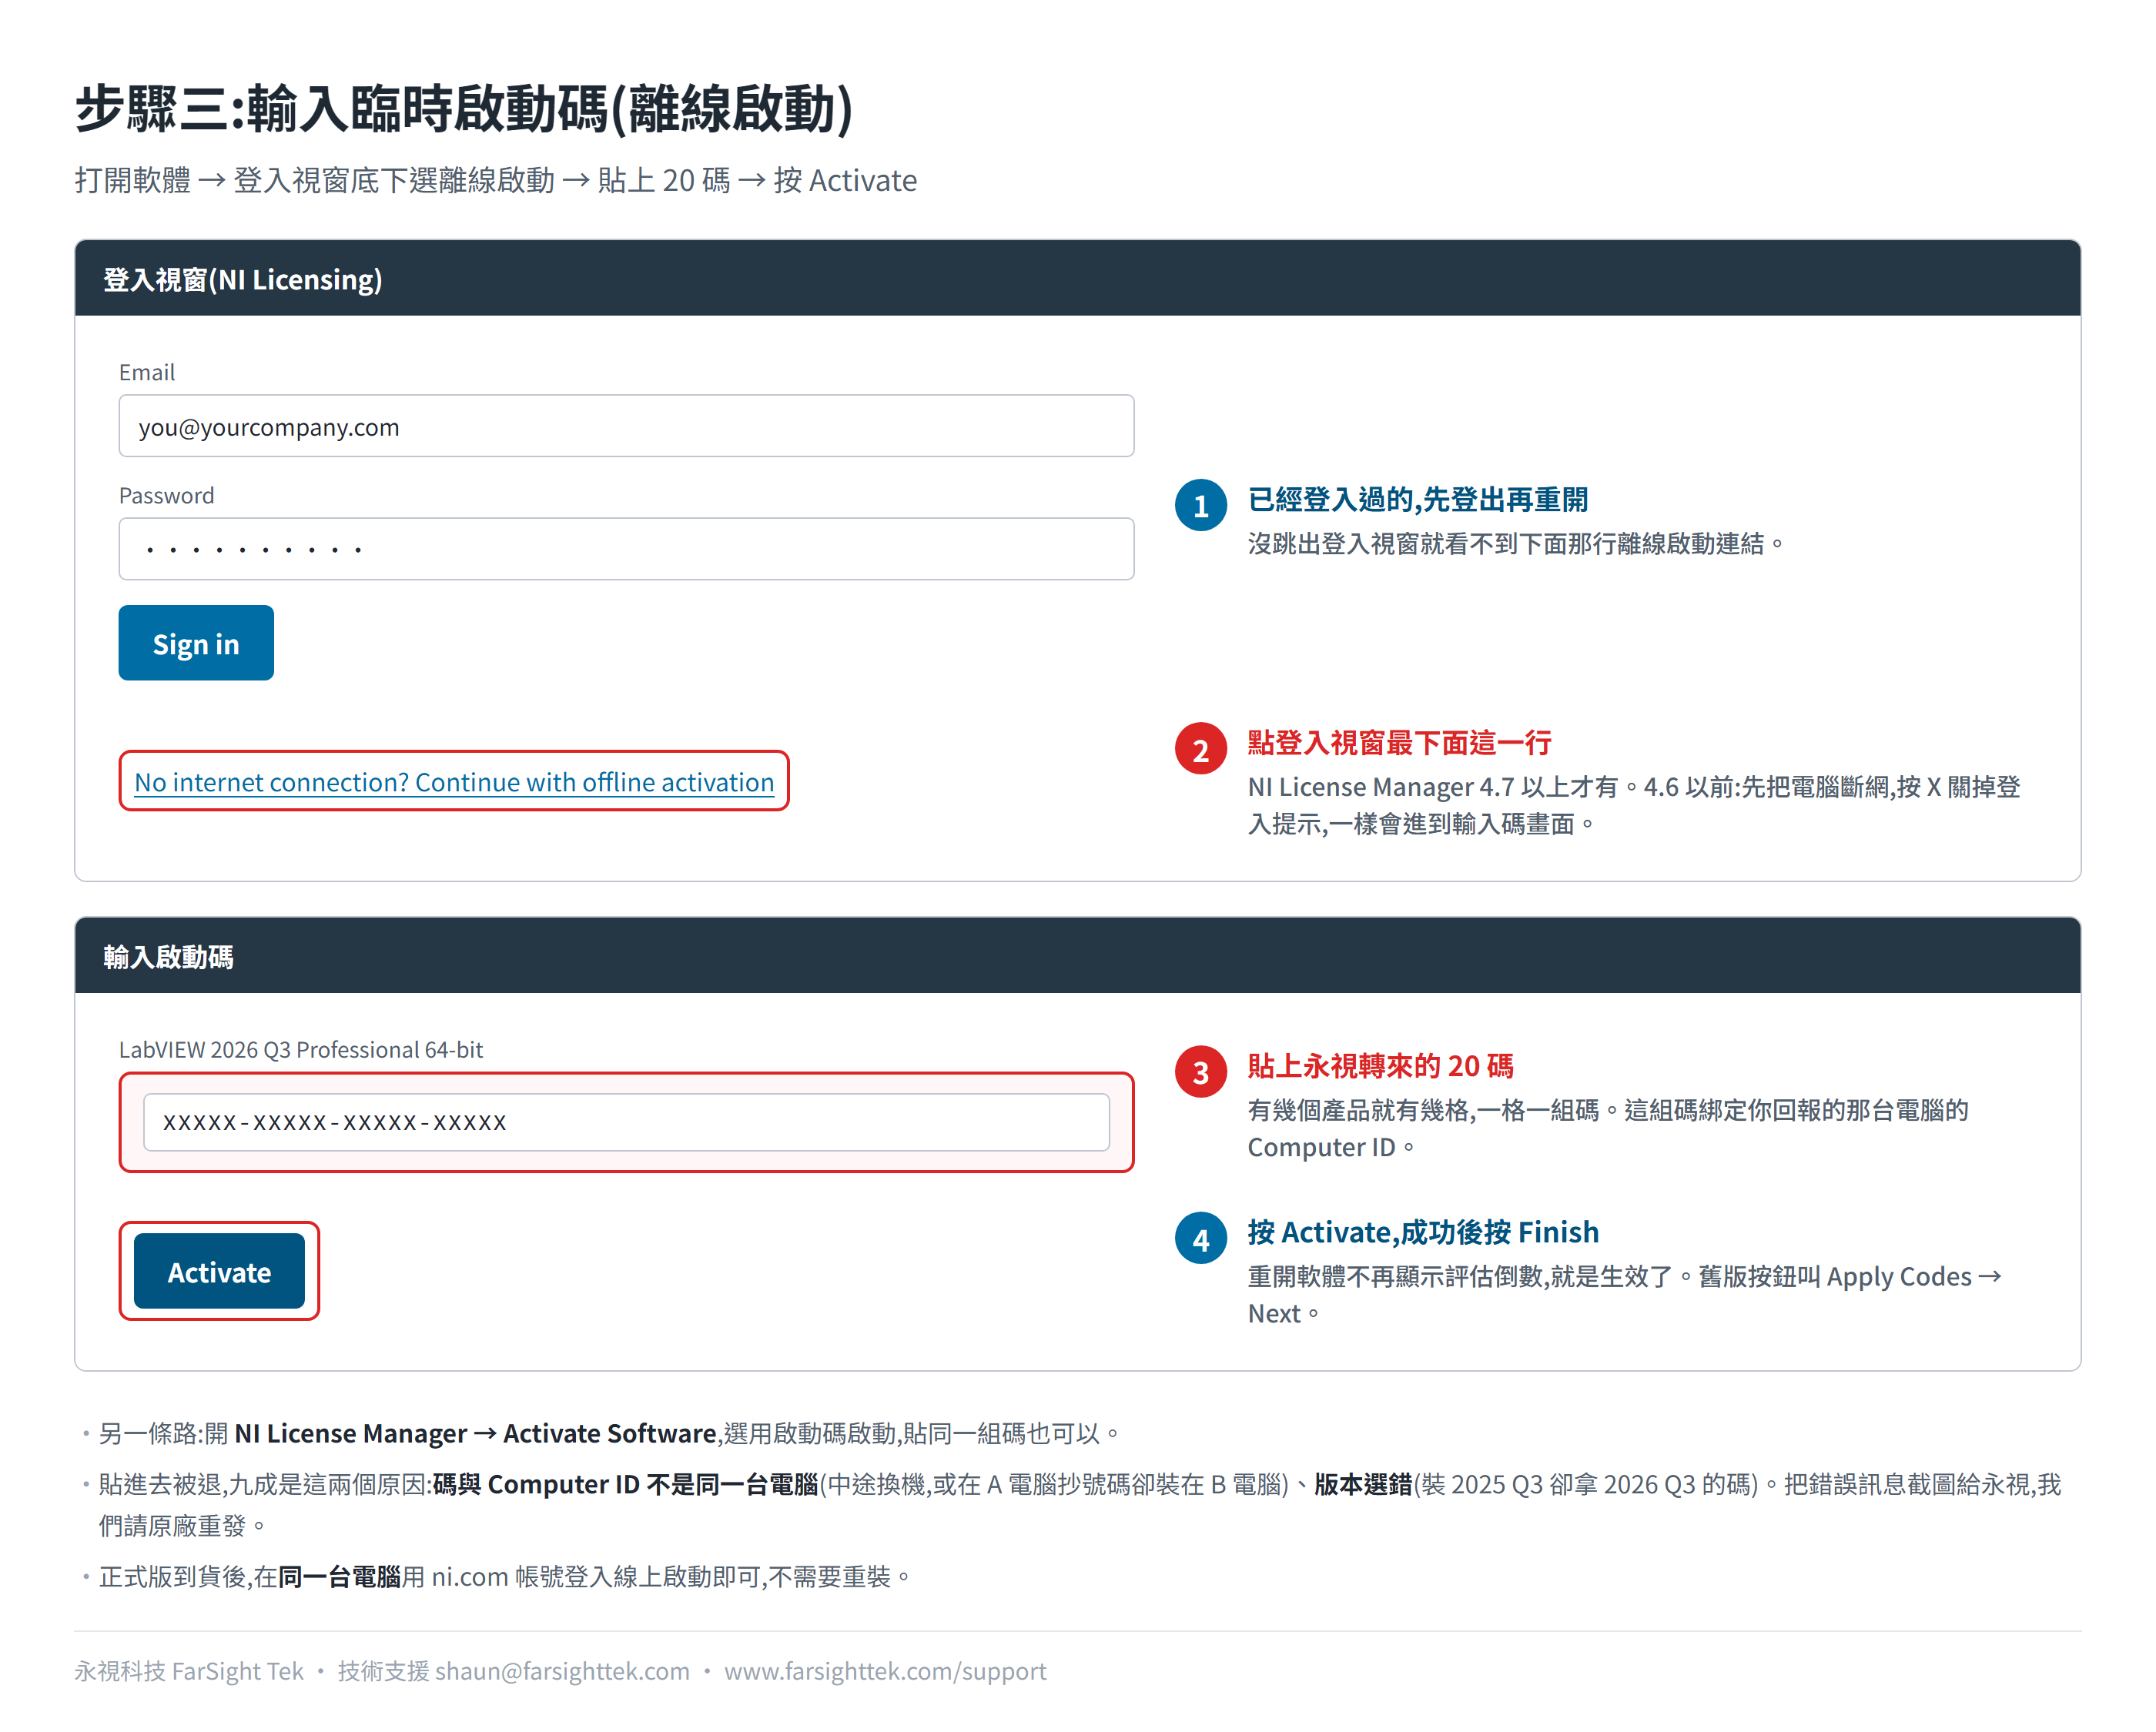Click the panel header 輸入啟動碼
2156x1732 pixels.
click(168, 957)
